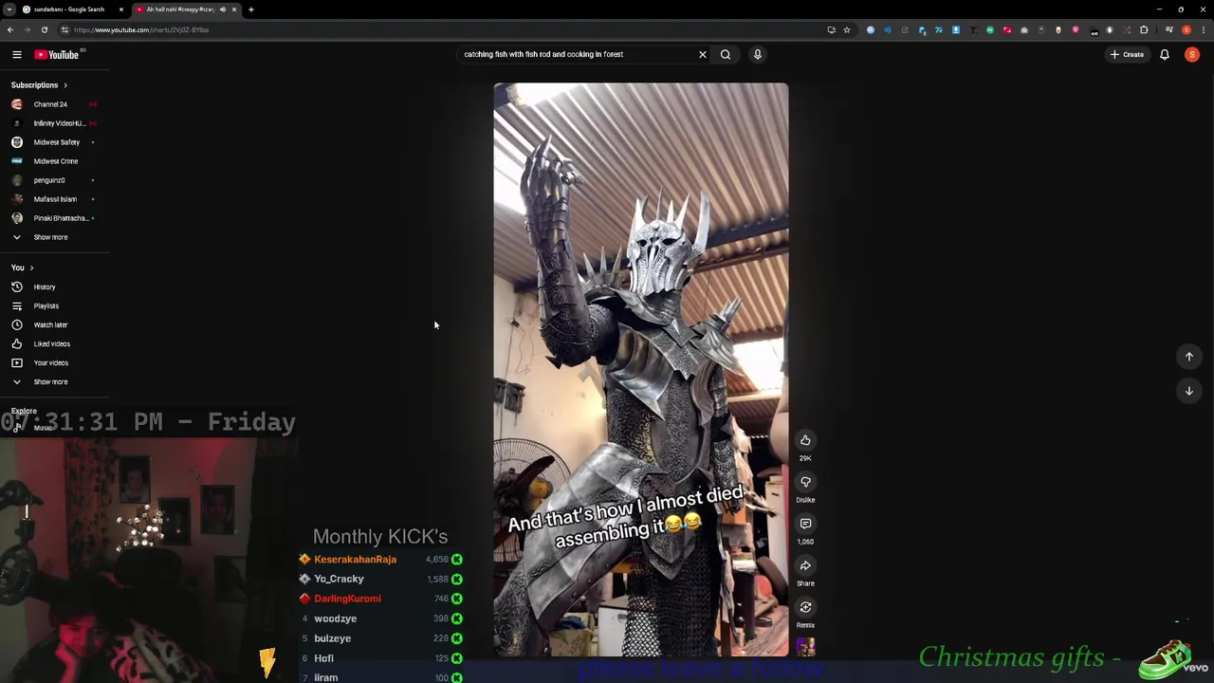Open Midwest Crime channel
Image resolution: width=1214 pixels, height=683 pixels.
(x=55, y=161)
